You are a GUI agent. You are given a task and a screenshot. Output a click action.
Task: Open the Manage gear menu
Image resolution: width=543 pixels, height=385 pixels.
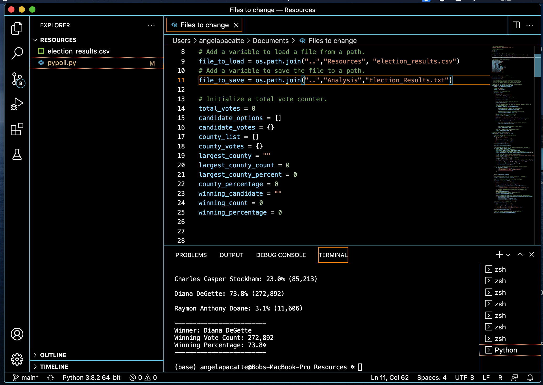click(17, 359)
